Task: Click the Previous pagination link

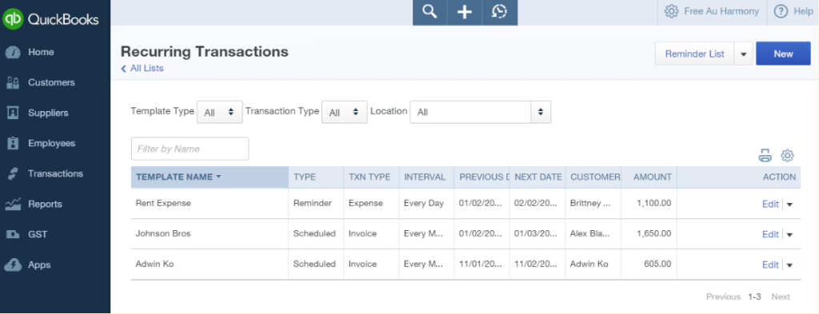Action: point(723,296)
